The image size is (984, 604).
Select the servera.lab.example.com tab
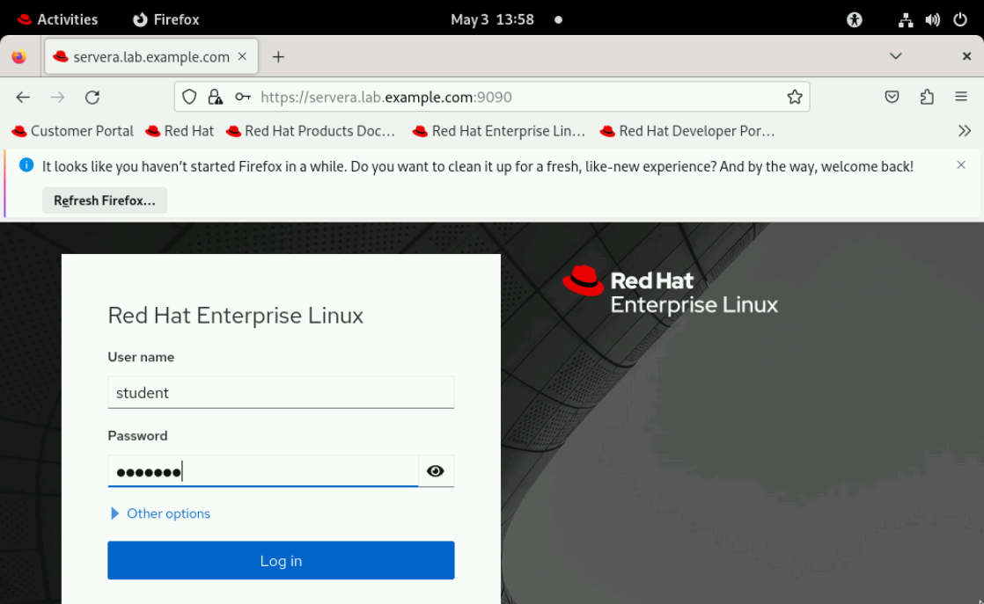click(x=151, y=57)
